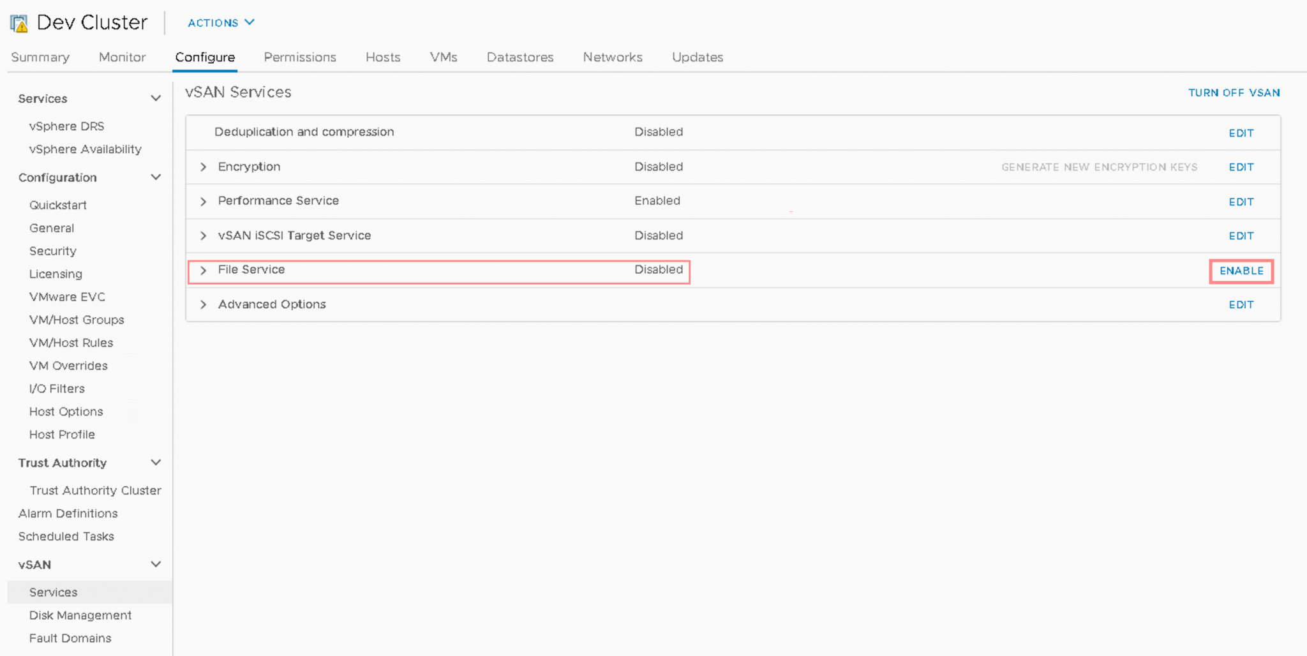Click the Dev Cluster warning icon
Image resolution: width=1307 pixels, height=656 pixels.
click(19, 24)
